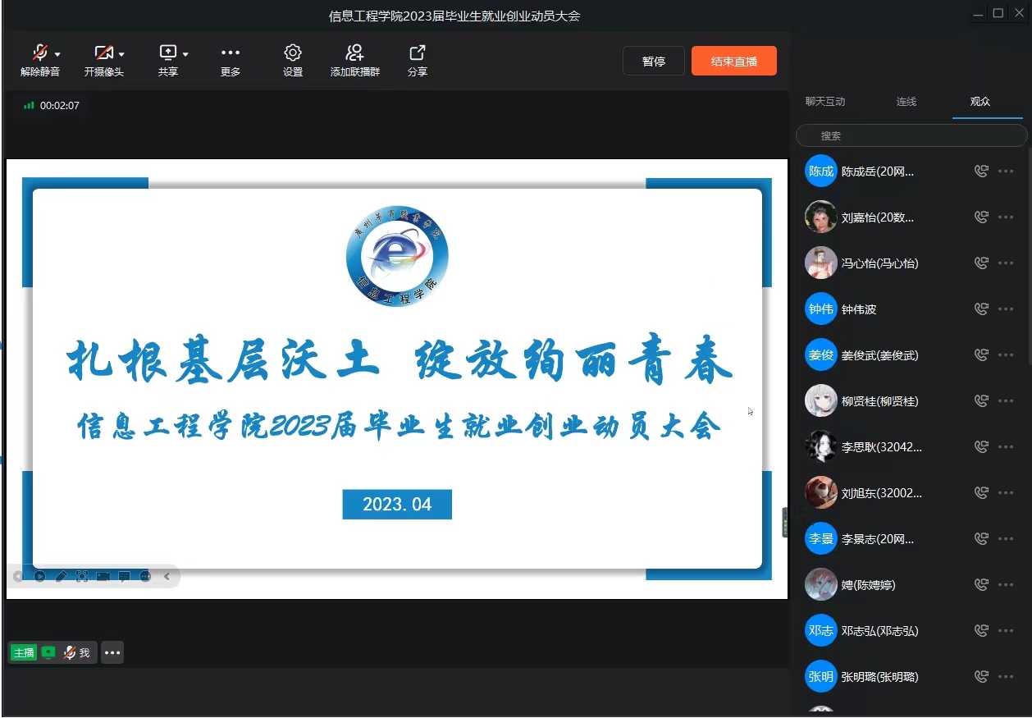
Task: Click the call icon next to 钟伟波
Action: click(x=981, y=309)
